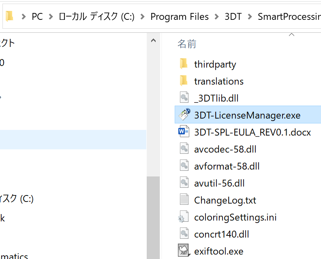
Task: Select the ChangeLog.txt file name
Action: tap(225, 200)
